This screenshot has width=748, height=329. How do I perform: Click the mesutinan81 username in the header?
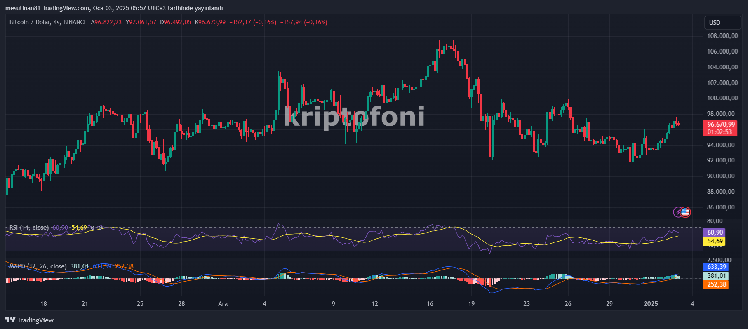click(x=23, y=8)
